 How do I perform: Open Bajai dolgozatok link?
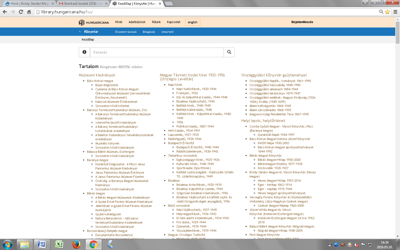pos(107,85)
